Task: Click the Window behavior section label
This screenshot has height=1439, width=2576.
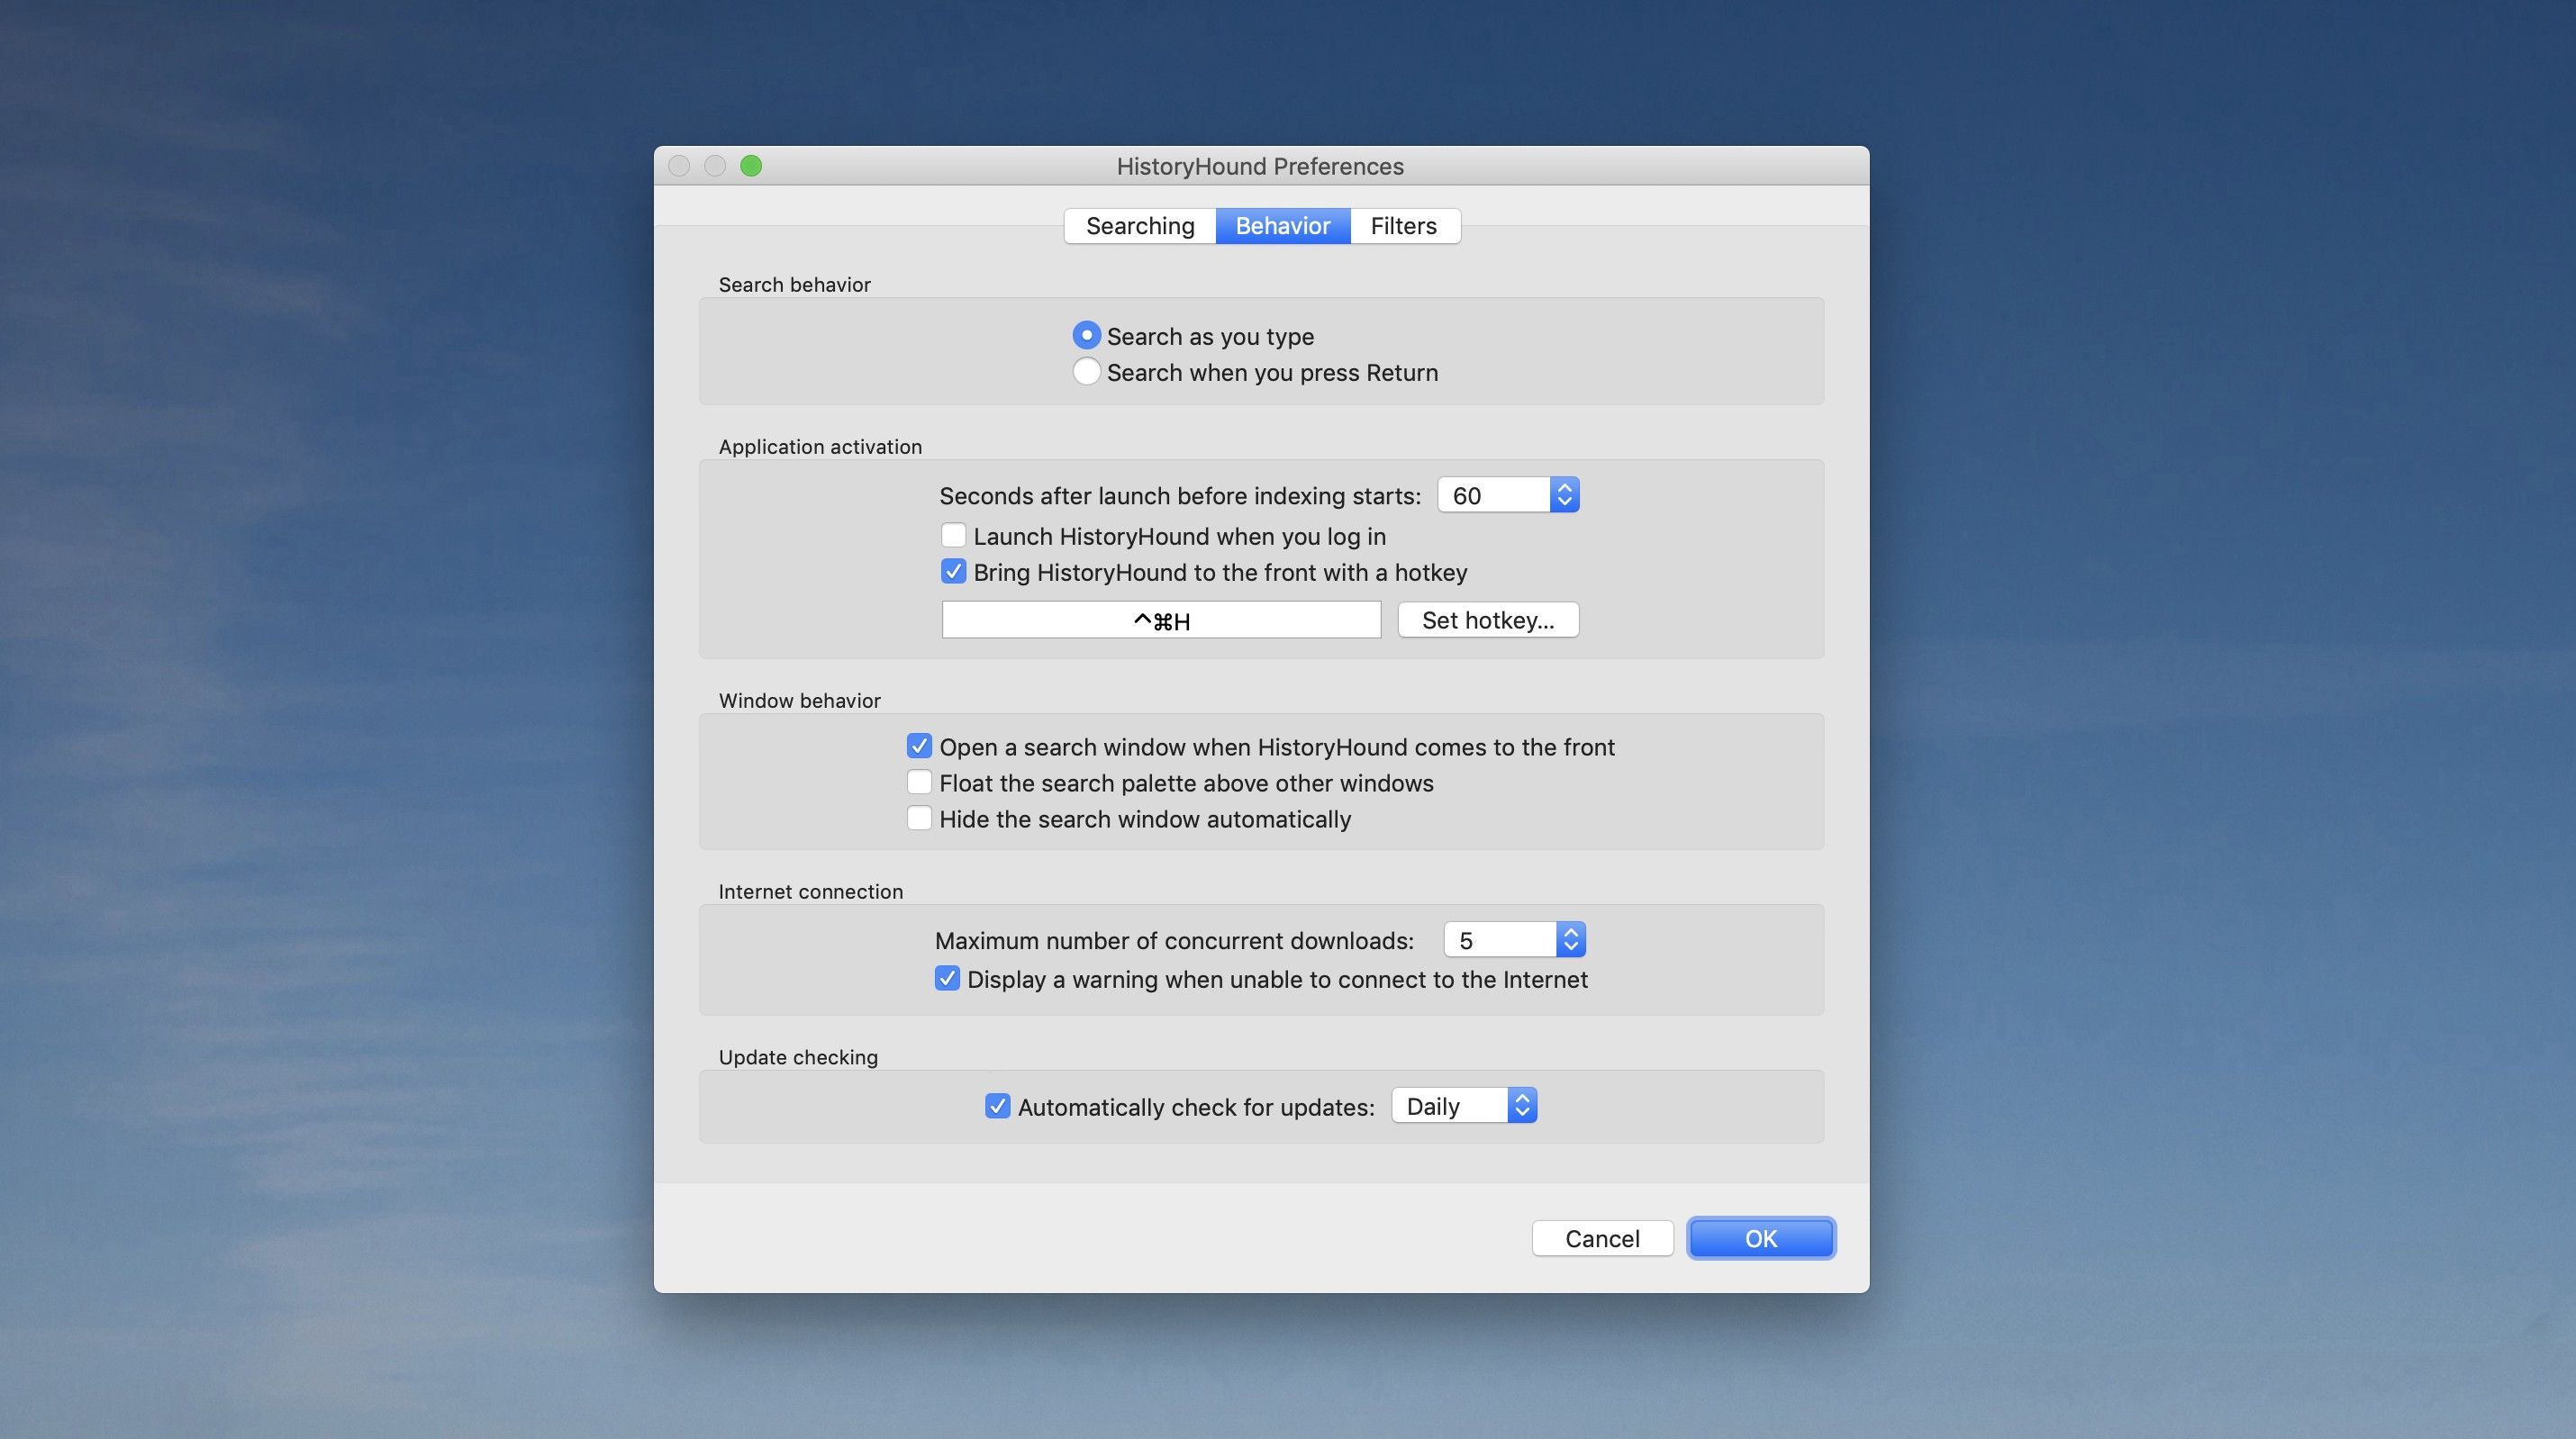Action: pyautogui.click(x=799, y=701)
